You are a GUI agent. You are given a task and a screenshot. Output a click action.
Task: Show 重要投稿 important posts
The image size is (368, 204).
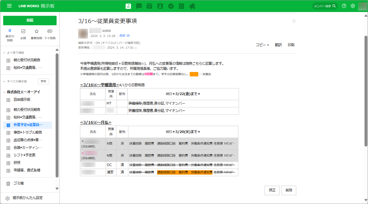coord(36,34)
